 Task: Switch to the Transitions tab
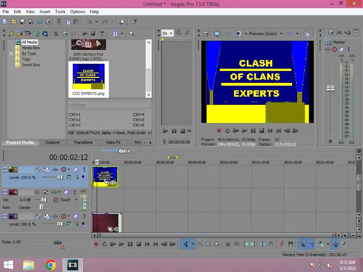coord(83,142)
